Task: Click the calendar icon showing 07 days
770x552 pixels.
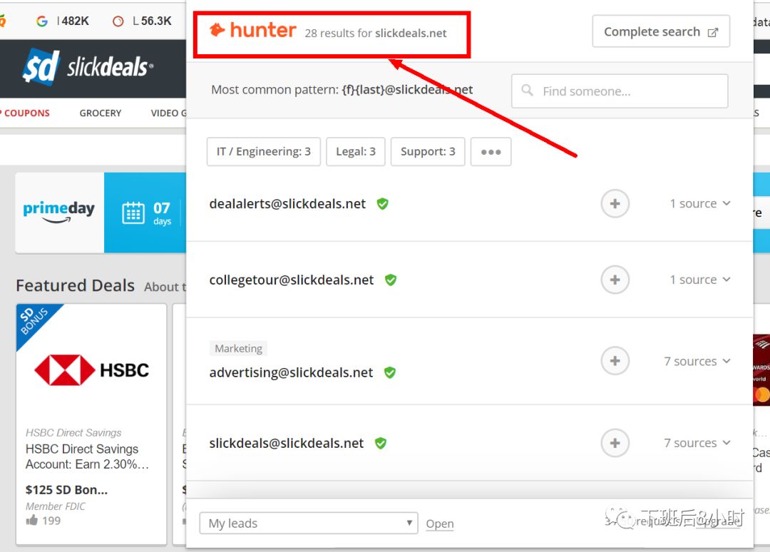Action: pyautogui.click(x=133, y=213)
